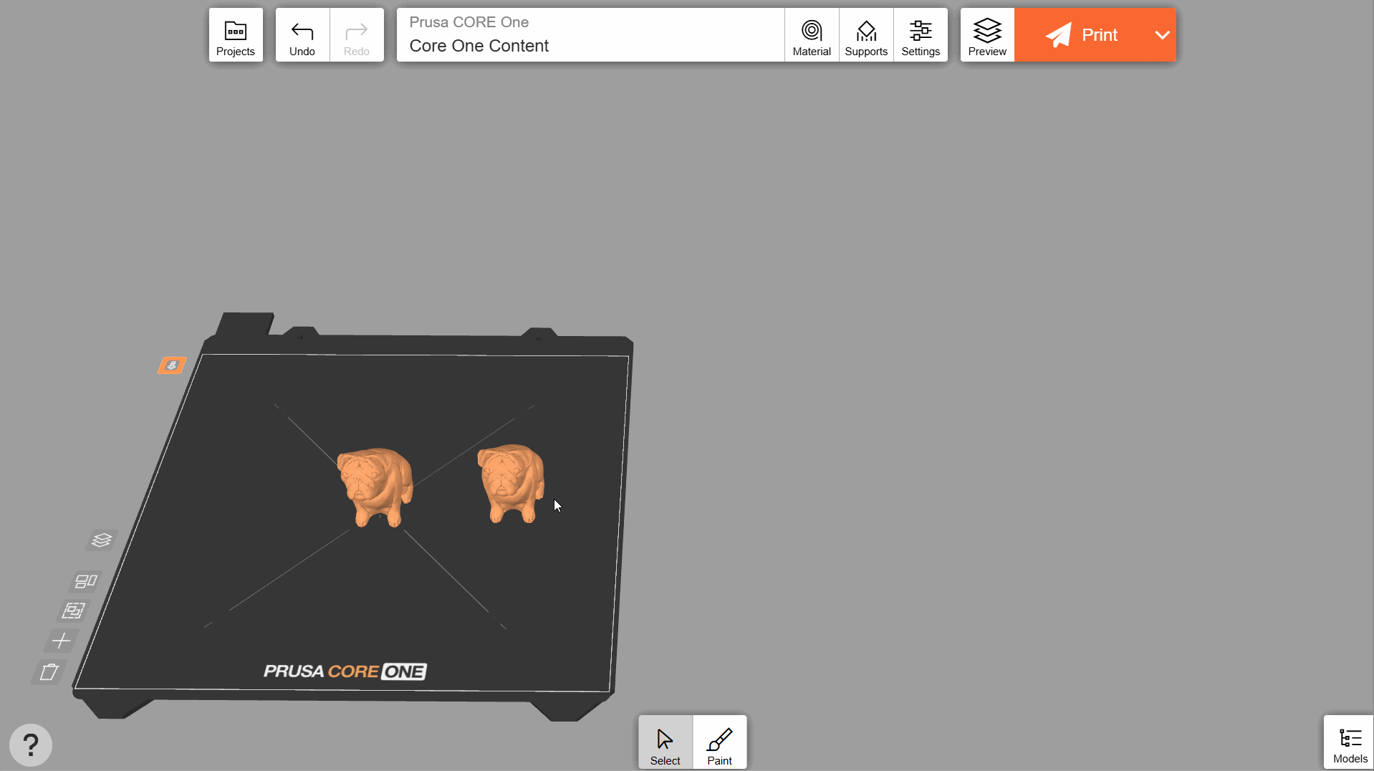1374x771 pixels.
Task: Switch to the Paint tool
Action: point(719,743)
